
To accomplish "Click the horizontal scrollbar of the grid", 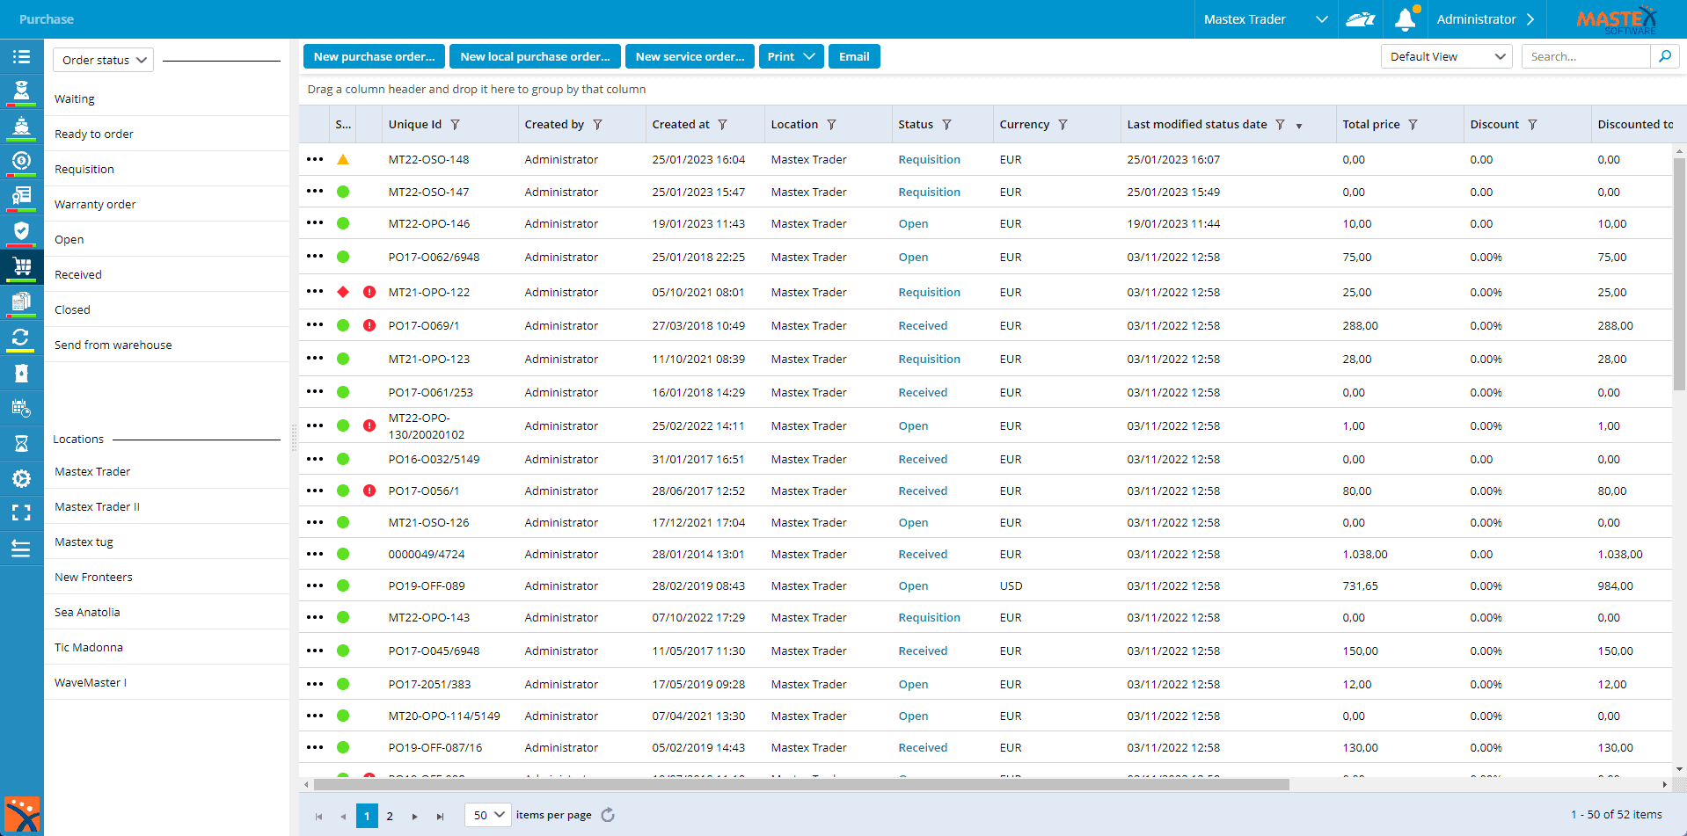I will (800, 784).
